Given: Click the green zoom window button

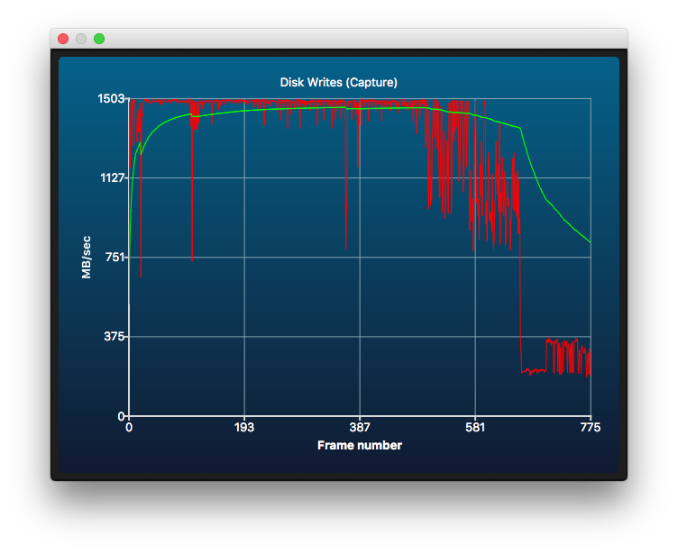Looking at the screenshot, I should (99, 39).
